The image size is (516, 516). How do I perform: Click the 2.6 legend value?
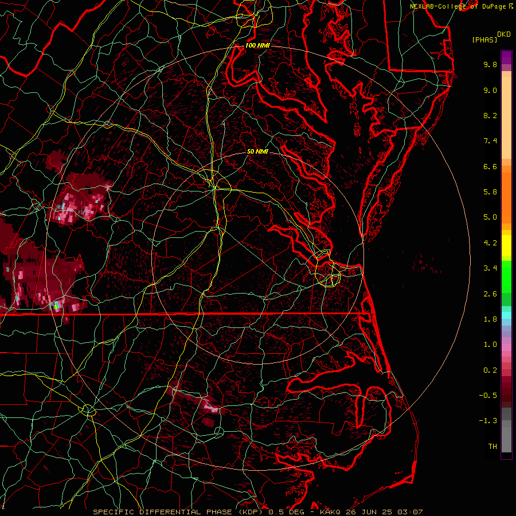pyautogui.click(x=490, y=294)
